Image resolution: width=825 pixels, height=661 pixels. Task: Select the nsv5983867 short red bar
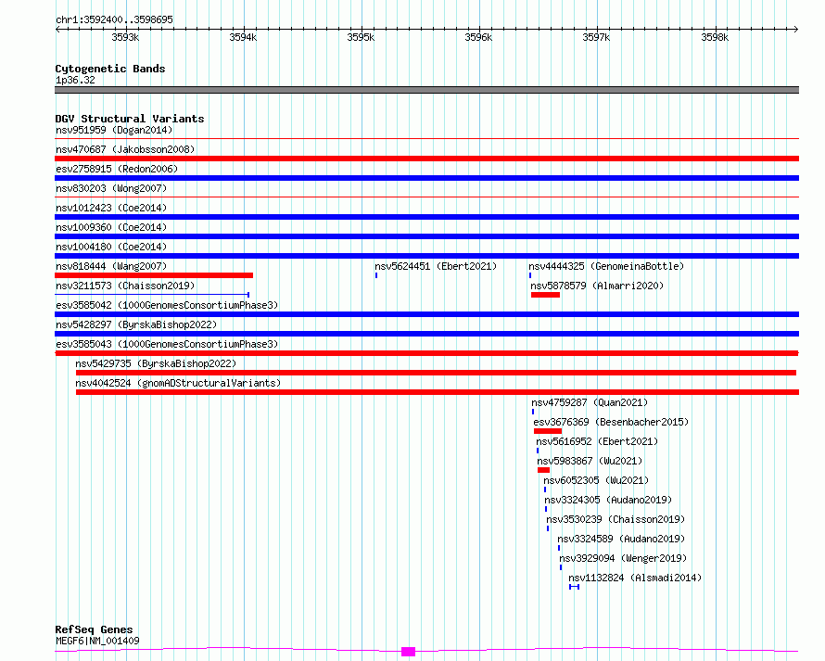(543, 470)
